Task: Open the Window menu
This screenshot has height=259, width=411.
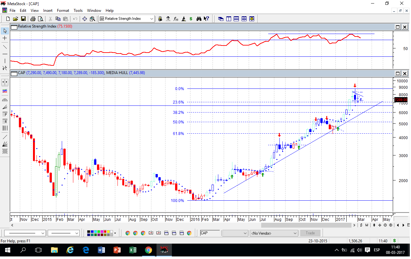Action: coord(94,11)
